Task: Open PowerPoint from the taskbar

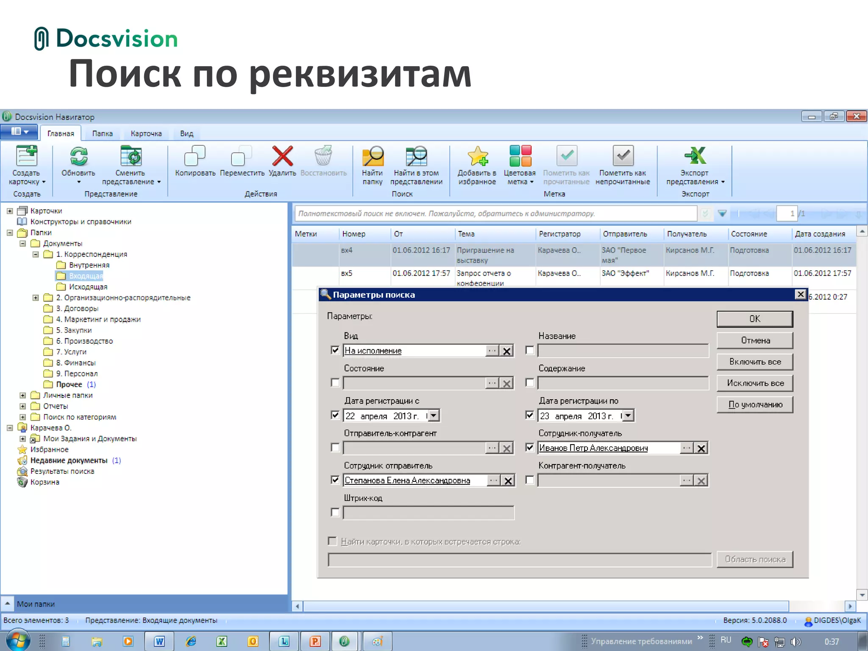Action: pyautogui.click(x=315, y=641)
